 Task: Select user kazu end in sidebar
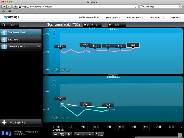21,40
